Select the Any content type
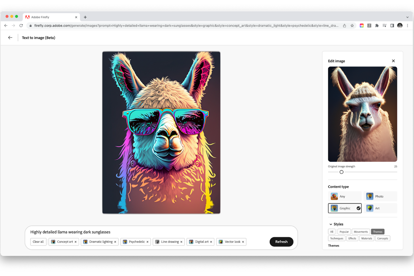 (x=345, y=196)
